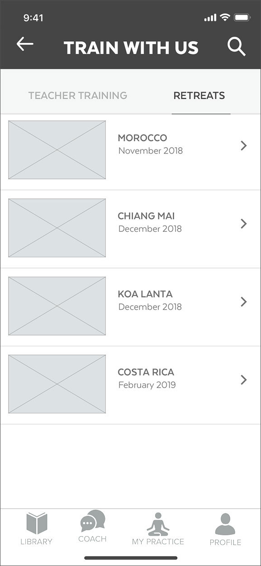Select the Retreats tab

coord(199,96)
